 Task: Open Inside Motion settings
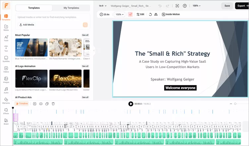pyautogui.click(x=171, y=14)
